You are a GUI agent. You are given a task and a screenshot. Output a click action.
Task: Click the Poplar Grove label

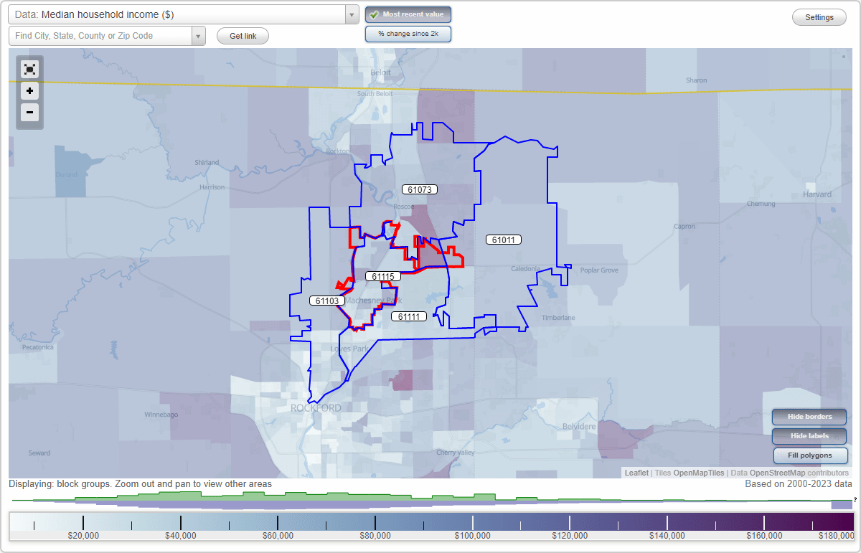(599, 270)
